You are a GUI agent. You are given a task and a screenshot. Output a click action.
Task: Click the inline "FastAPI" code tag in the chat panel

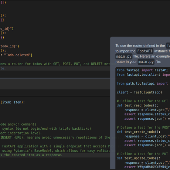pyautogui.click(x=145, y=51)
